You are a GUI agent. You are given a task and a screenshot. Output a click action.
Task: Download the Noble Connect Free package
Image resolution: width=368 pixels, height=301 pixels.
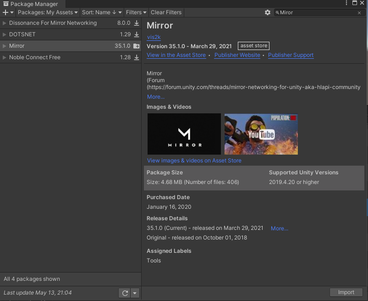137,57
